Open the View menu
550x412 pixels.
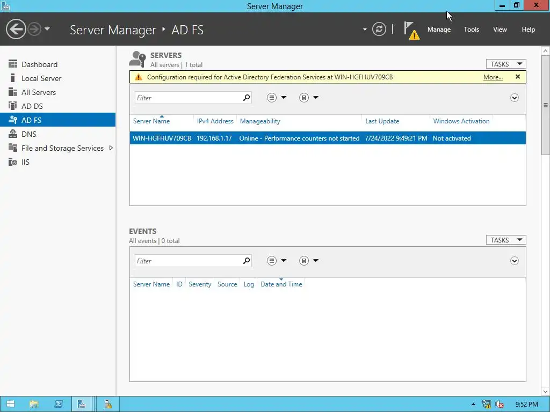500,30
